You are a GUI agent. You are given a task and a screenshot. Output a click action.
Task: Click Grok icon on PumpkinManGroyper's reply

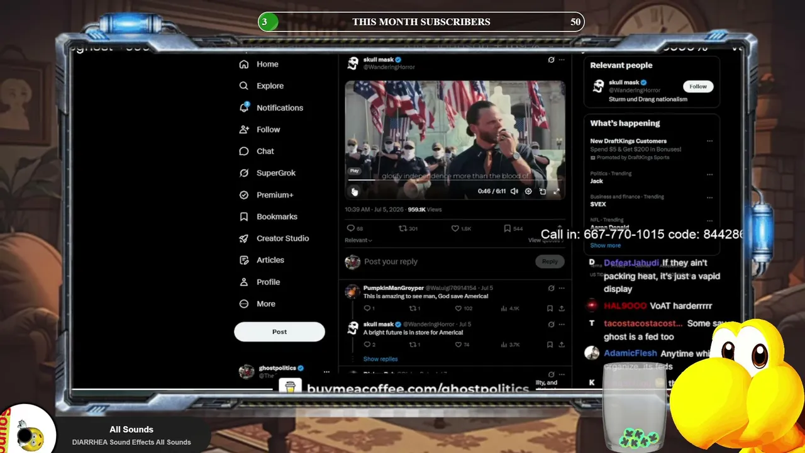(x=551, y=288)
